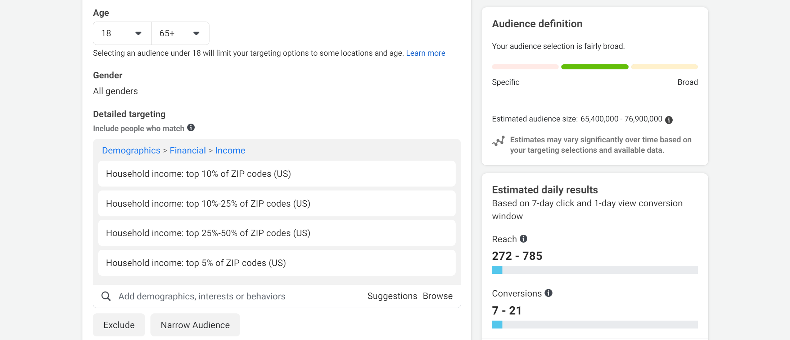Click the search magnifier icon
The width and height of the screenshot is (790, 340).
pyautogui.click(x=106, y=296)
